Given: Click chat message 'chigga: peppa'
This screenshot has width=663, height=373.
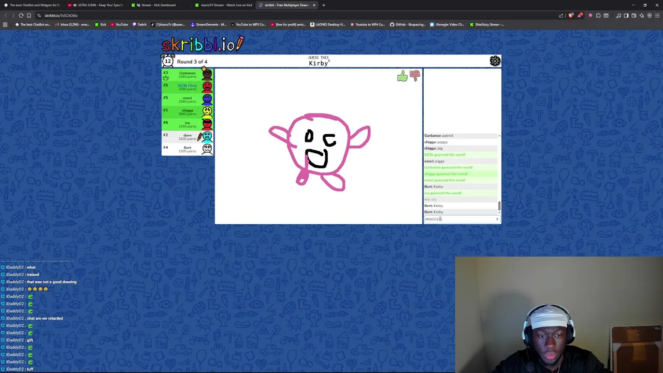Looking at the screenshot, I should (x=436, y=142).
